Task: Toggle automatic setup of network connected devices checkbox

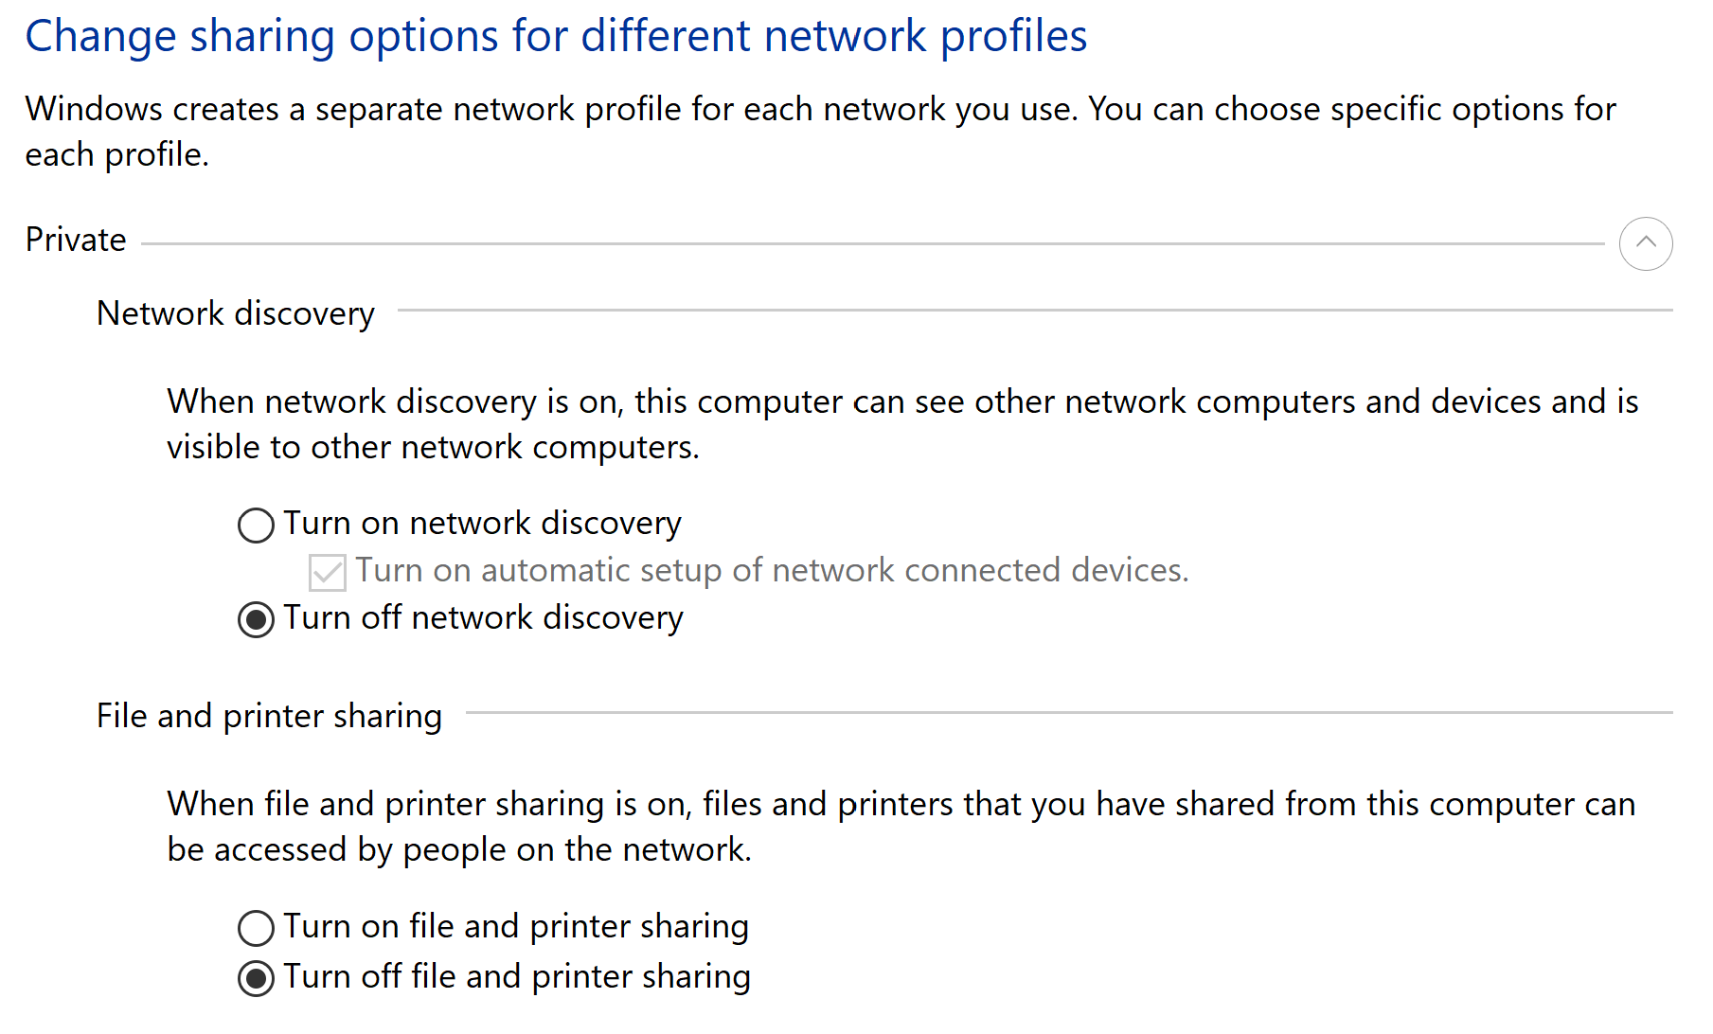Action: (x=327, y=572)
